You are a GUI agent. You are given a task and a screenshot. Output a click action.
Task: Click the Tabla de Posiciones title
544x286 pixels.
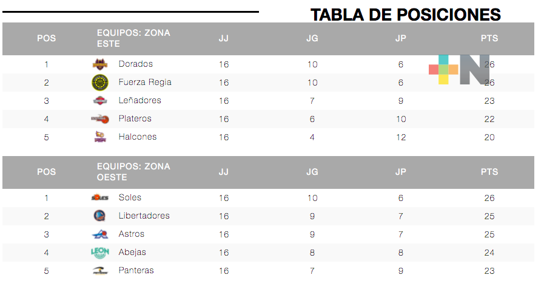[406, 14]
